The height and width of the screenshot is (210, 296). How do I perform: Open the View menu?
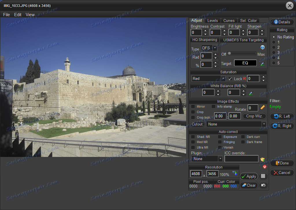point(30,15)
